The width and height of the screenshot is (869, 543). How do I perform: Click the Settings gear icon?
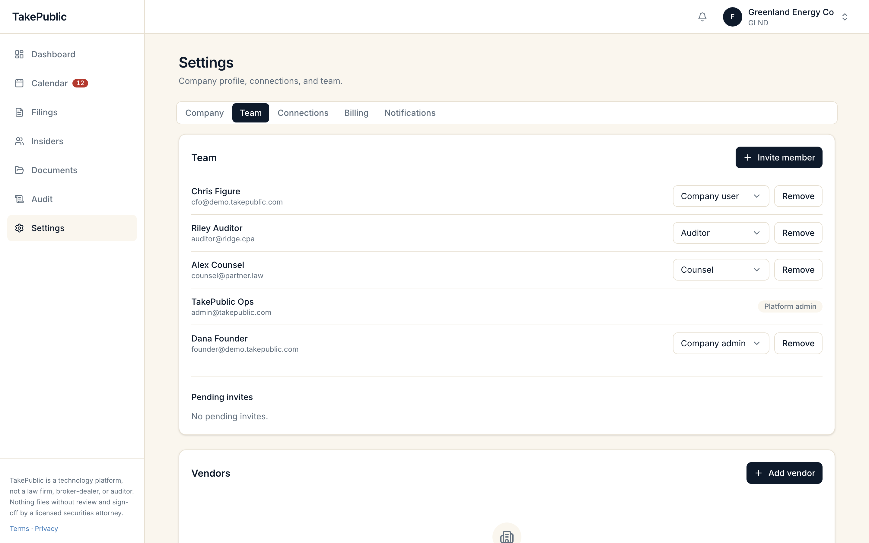tap(19, 228)
